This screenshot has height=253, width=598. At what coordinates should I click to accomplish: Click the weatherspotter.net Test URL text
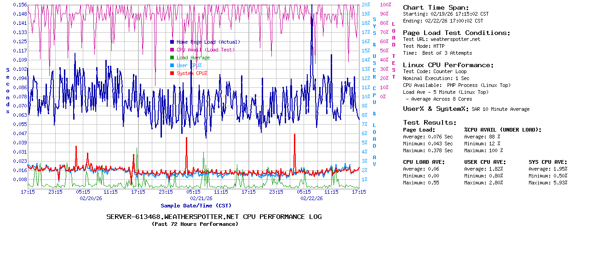[x=455, y=39]
